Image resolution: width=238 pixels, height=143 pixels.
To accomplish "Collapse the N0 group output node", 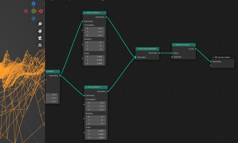I will [213, 58].
